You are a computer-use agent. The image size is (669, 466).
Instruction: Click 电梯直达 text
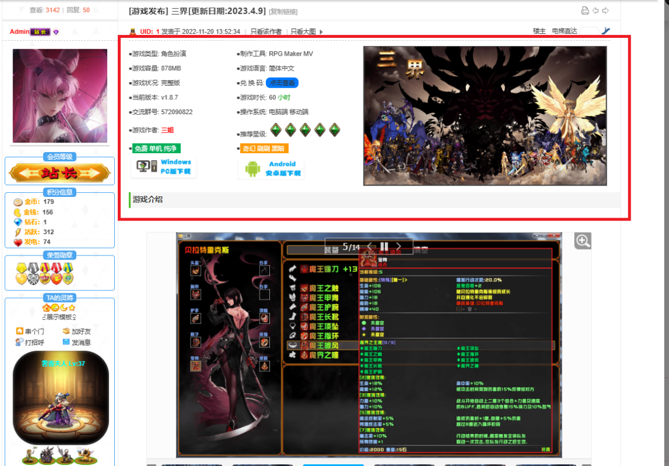click(x=564, y=31)
